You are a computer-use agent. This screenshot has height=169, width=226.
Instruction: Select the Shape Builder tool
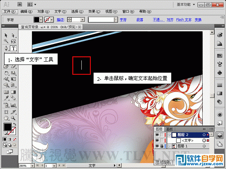pyautogui.click(x=6, y=85)
